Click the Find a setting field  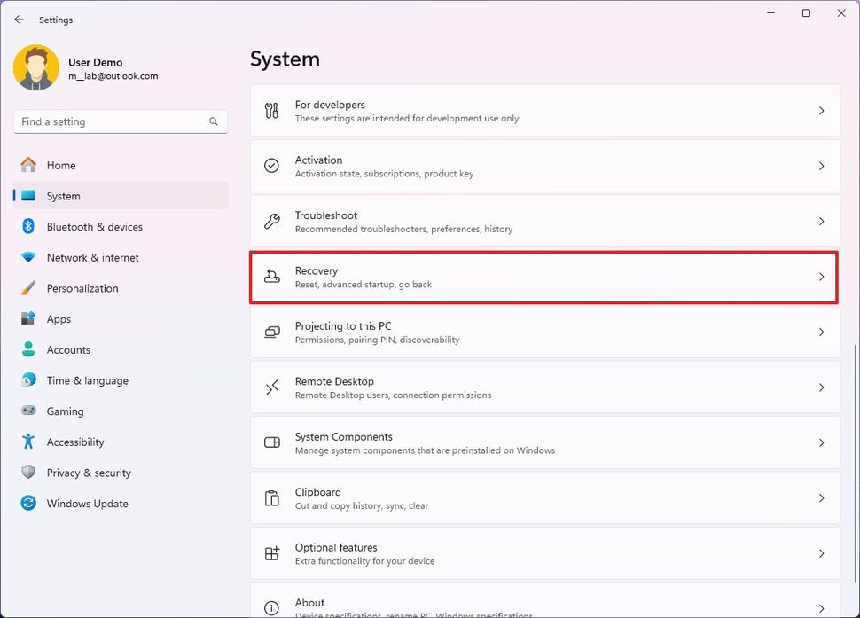(111, 121)
